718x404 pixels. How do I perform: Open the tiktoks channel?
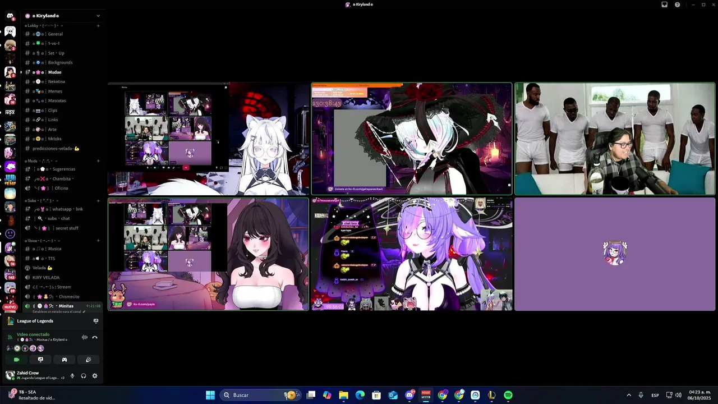(62, 139)
